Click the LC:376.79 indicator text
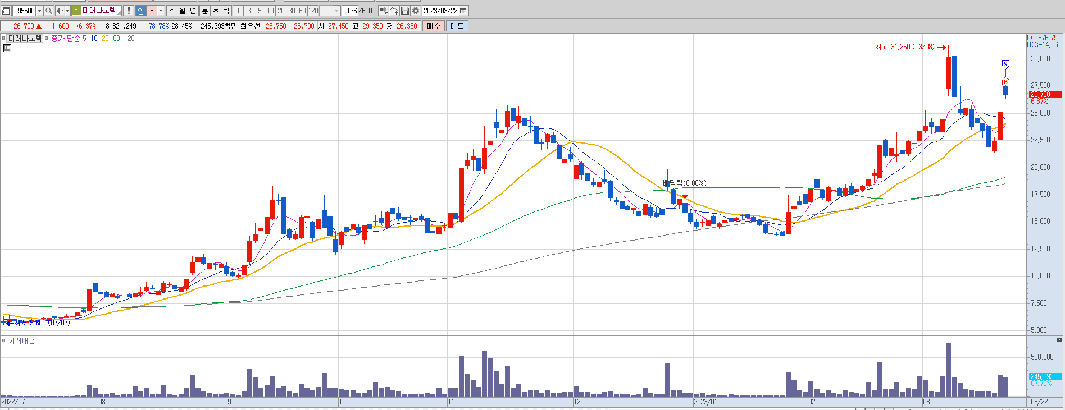The width and height of the screenshot is (1065, 410). [1043, 38]
